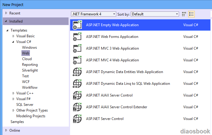
Task: Click the Dynamic Data Linq to SQL icon
Action: pyautogui.click(x=77, y=84)
